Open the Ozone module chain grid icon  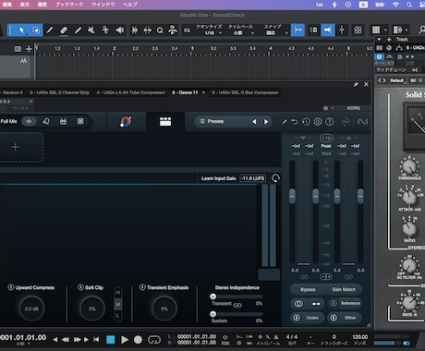165,122
